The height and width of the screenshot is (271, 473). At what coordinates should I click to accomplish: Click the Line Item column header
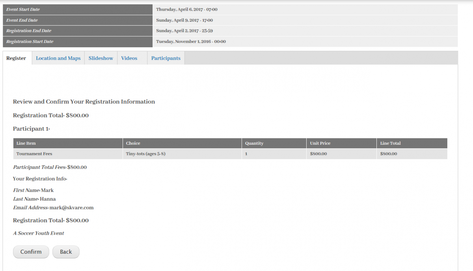tap(26, 143)
